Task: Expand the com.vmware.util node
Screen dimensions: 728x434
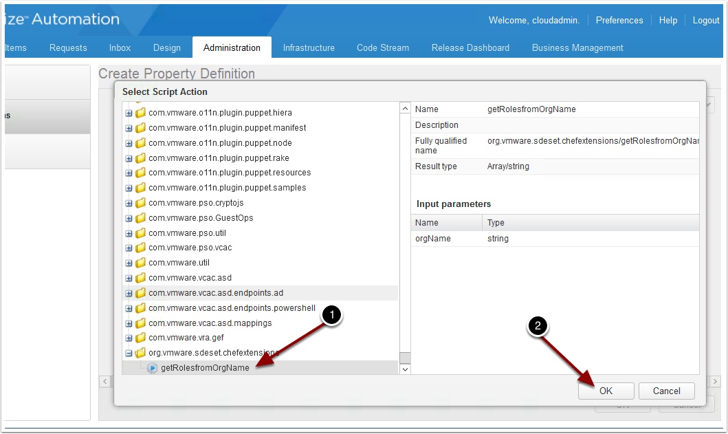Action: (x=129, y=263)
